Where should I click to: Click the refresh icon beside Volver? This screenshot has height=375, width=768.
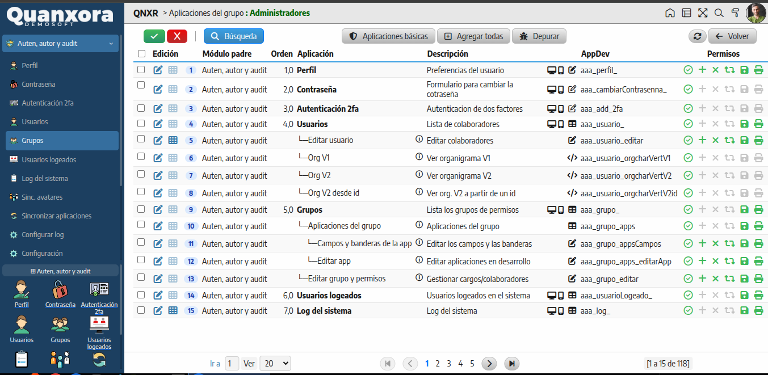[x=698, y=36]
